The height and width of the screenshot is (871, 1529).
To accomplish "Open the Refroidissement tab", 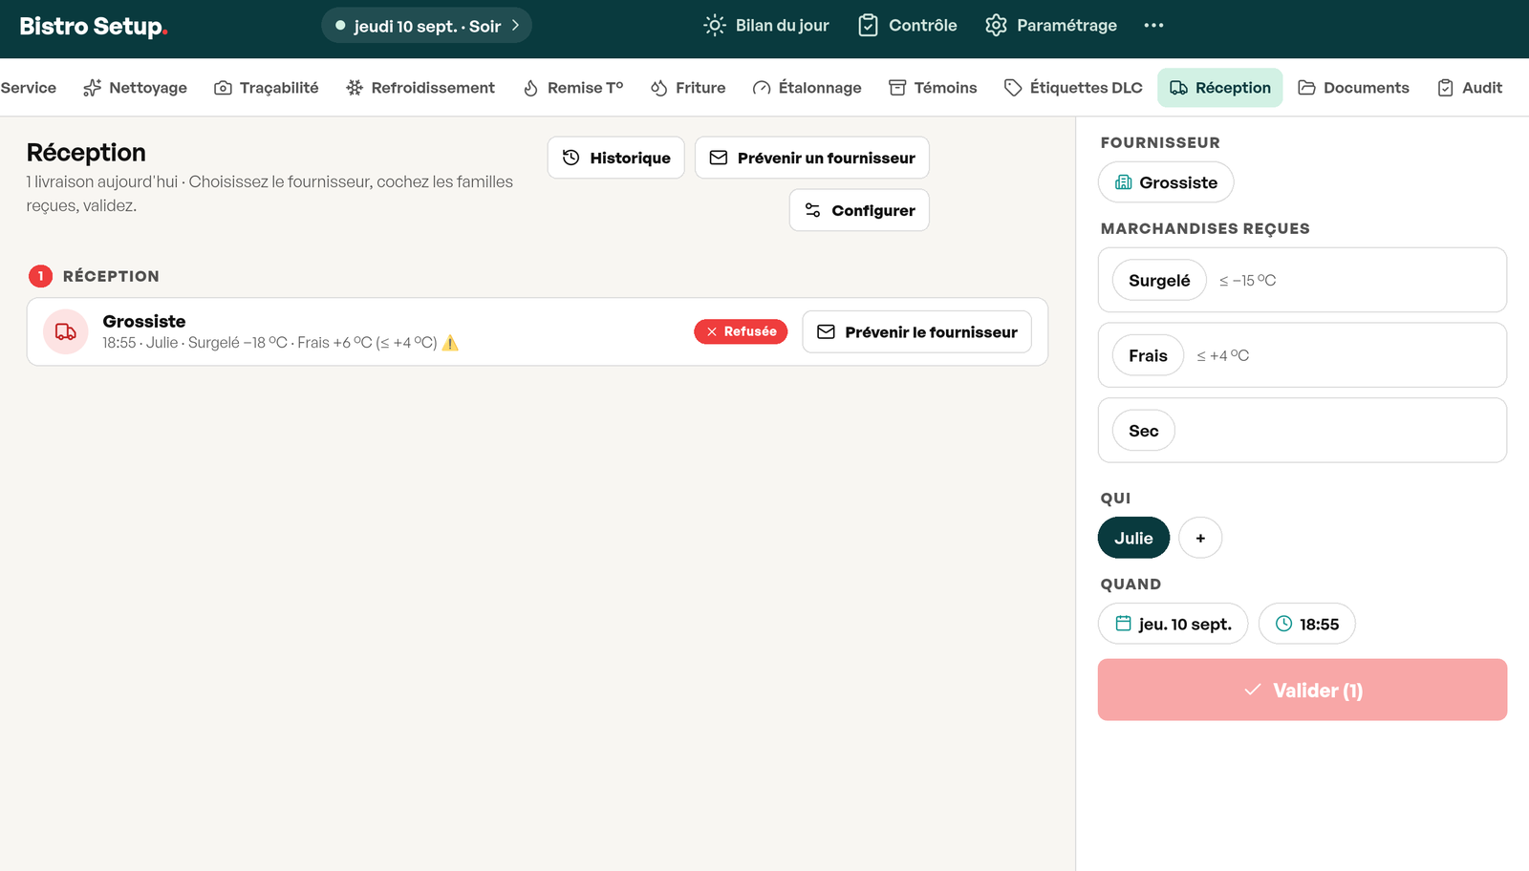I will tap(420, 88).
